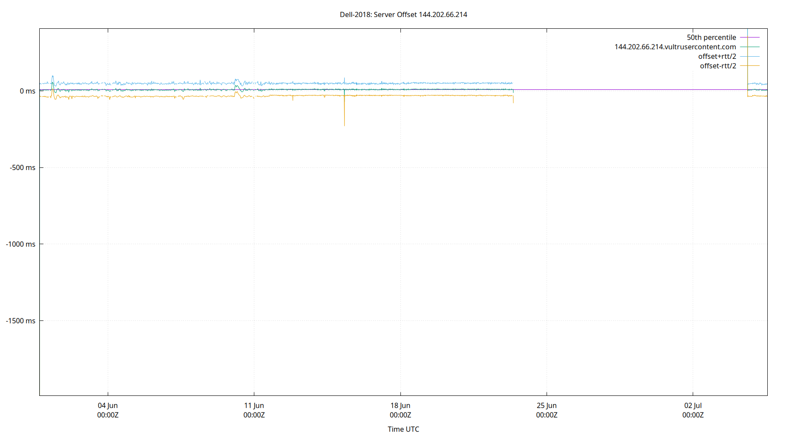807x436 pixels.
Task: Click the '25 Jun 00:00Z' x-axis label
Action: click(x=547, y=410)
